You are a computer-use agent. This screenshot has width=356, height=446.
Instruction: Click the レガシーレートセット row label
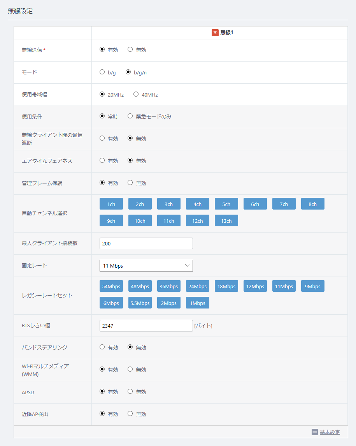(x=47, y=295)
